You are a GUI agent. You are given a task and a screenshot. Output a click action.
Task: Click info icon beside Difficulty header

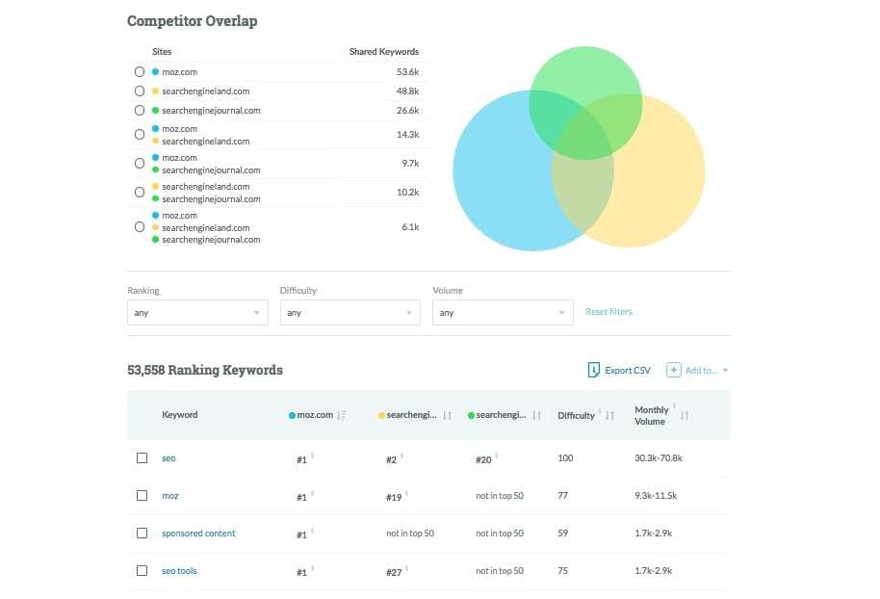click(600, 411)
